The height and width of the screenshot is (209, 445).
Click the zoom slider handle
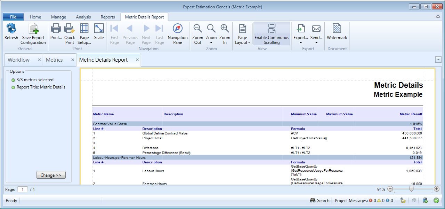click(411, 189)
